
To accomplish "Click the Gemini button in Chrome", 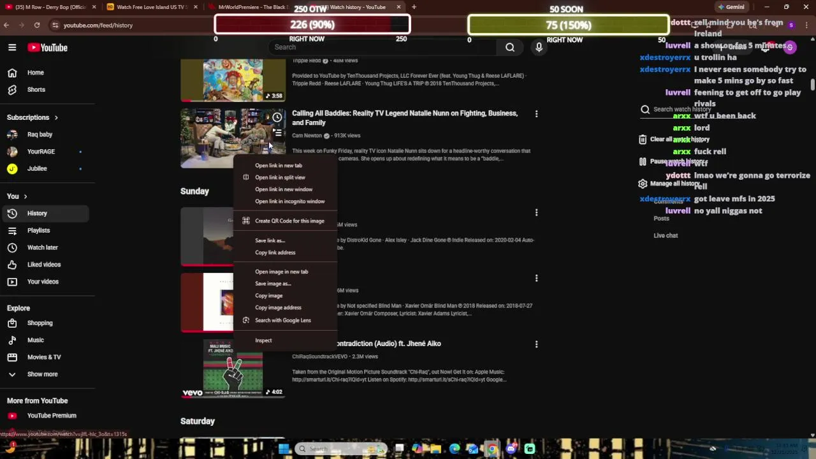I will point(731,7).
